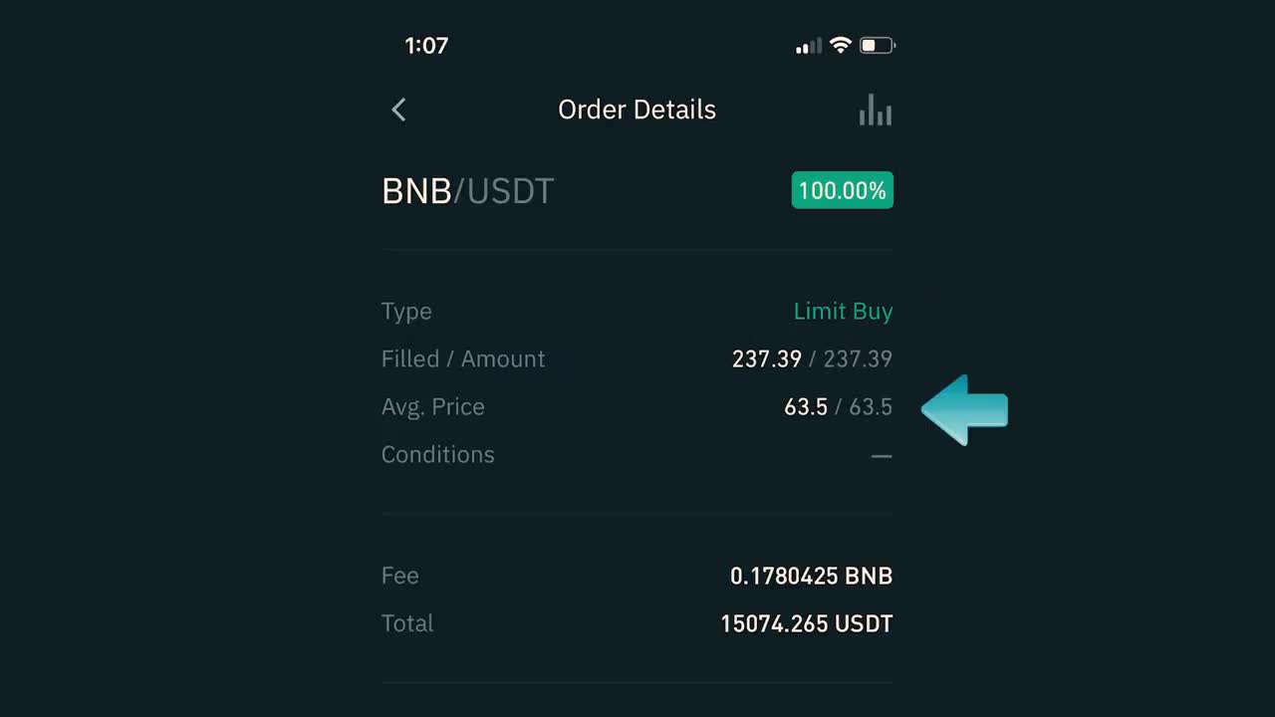
Task: Tap the 100.00% filled badge
Action: point(842,190)
